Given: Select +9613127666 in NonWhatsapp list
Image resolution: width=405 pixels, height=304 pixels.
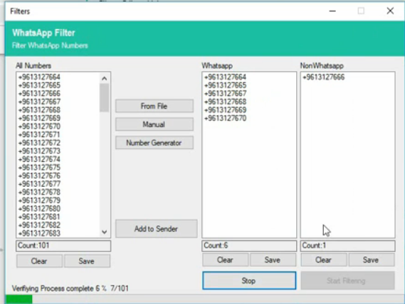Looking at the screenshot, I should point(323,77).
